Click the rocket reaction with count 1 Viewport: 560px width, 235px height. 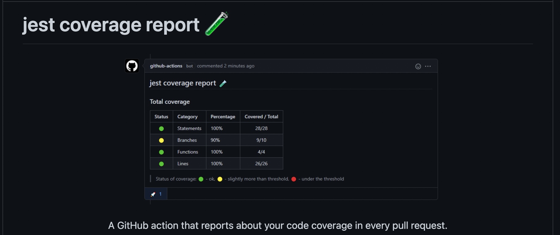pyautogui.click(x=156, y=194)
